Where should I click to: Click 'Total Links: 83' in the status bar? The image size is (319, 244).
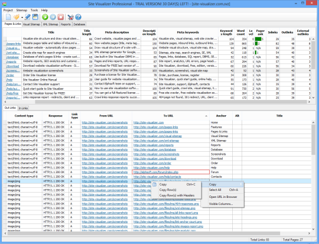(259, 240)
